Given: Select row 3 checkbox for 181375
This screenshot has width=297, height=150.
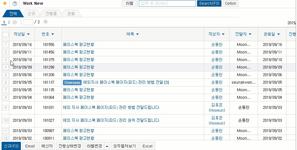Looking at the screenshot, I should [x=6, y=60].
